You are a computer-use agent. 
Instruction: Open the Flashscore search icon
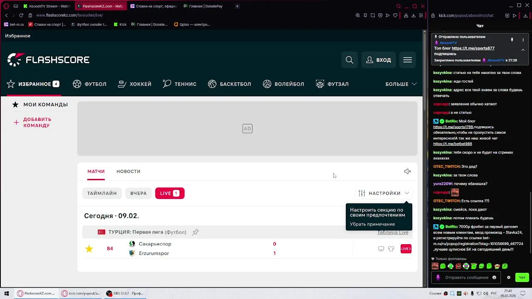coord(350,60)
